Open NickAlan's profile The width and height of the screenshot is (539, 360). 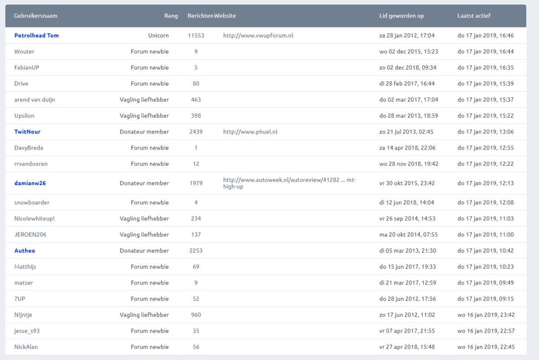pyautogui.click(x=26, y=347)
